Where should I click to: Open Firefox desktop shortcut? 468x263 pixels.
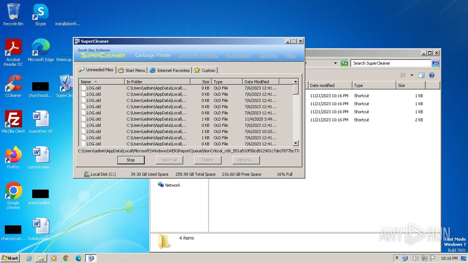point(13,158)
